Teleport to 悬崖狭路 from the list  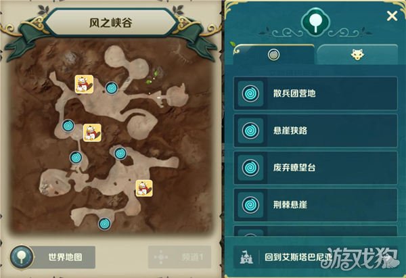(x=315, y=131)
